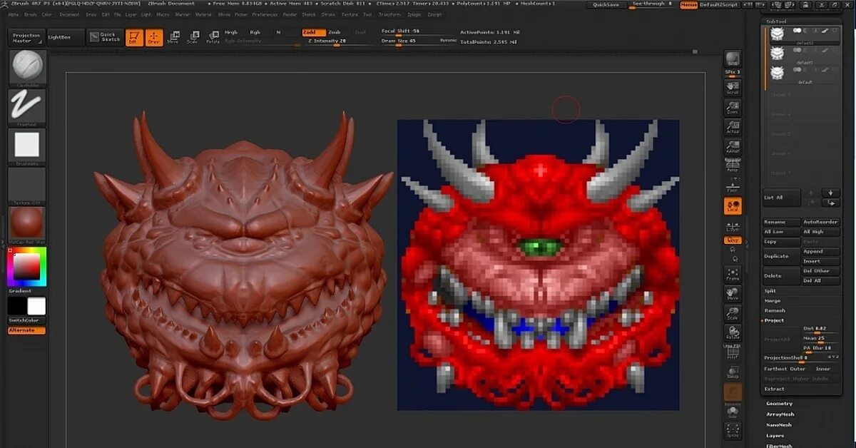Expand the Extract section
856x448 pixels.
tap(774, 389)
